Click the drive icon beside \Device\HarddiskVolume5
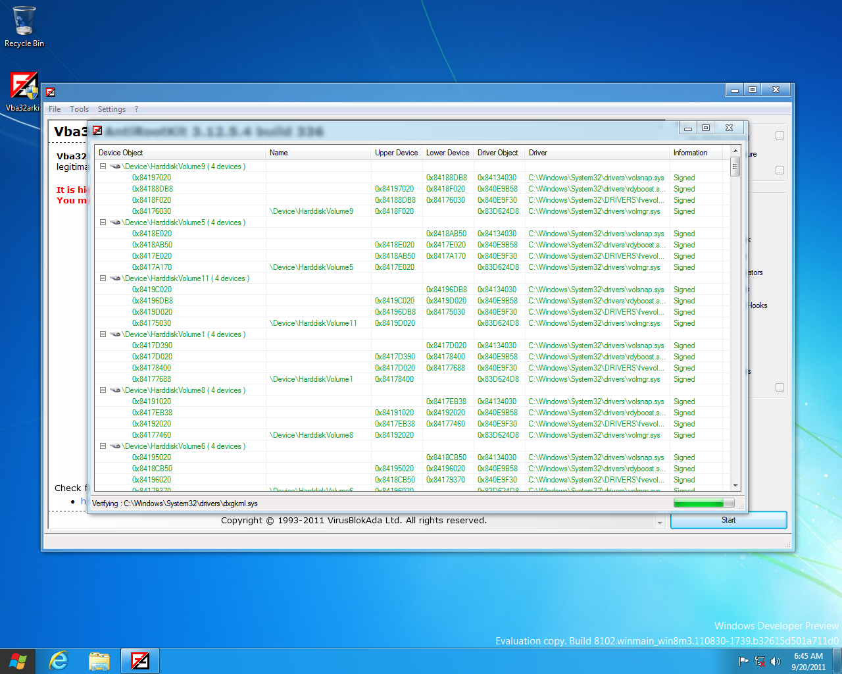This screenshot has height=674, width=842. [115, 222]
